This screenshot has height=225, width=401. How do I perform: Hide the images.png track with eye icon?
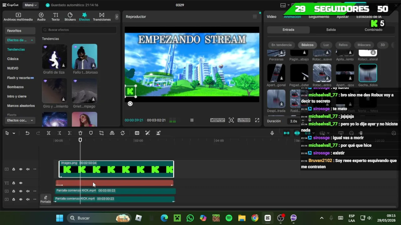click(x=21, y=169)
